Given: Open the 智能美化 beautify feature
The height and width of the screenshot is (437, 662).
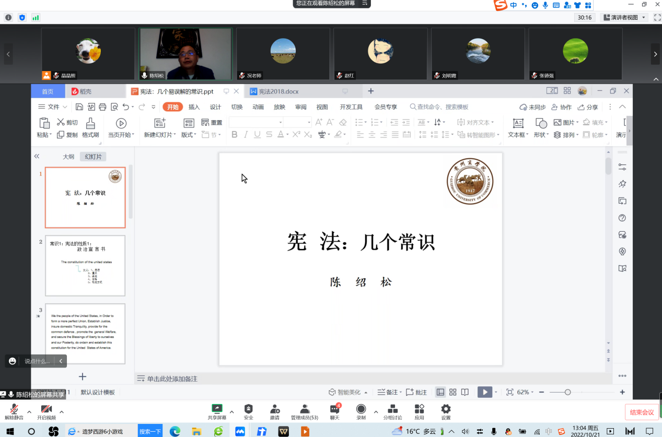Looking at the screenshot, I should 347,392.
